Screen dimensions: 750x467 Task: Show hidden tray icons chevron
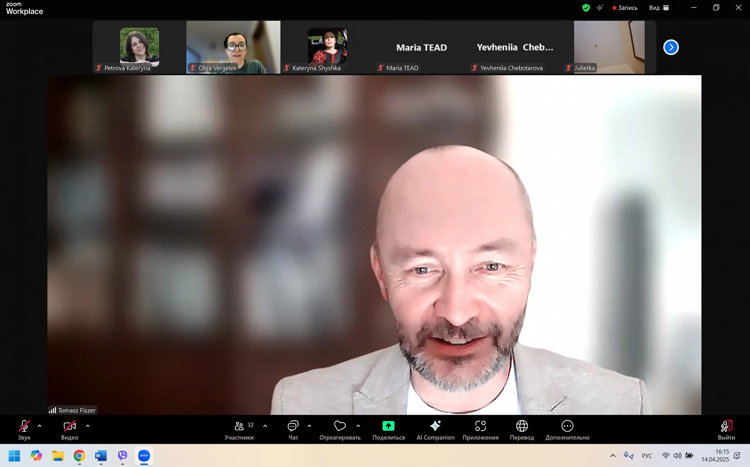(613, 456)
